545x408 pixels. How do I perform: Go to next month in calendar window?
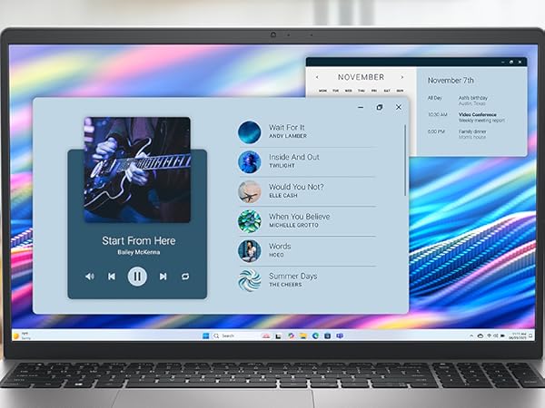coord(402,77)
